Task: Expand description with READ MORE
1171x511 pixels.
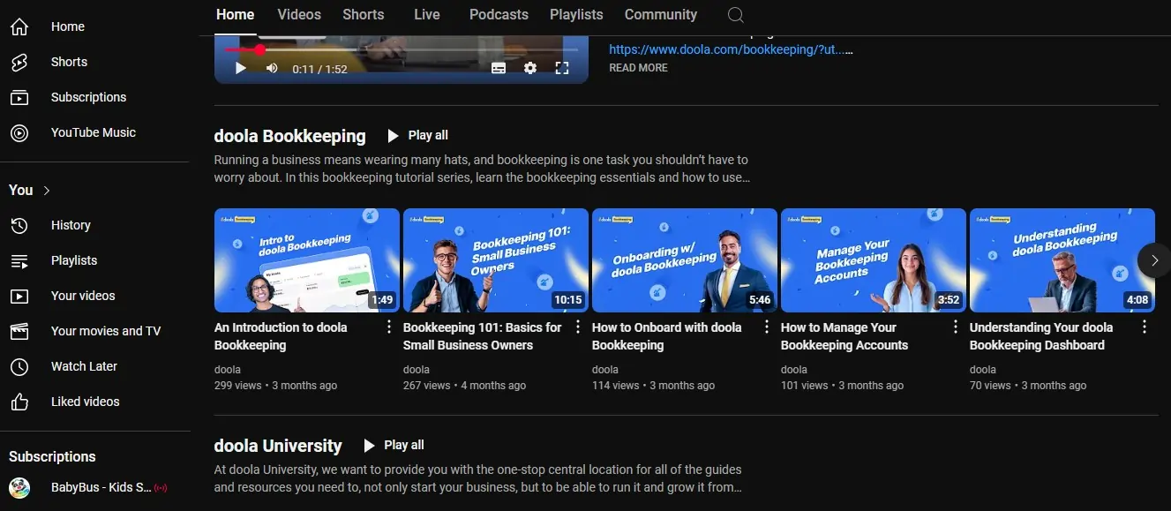Action: 638,68
